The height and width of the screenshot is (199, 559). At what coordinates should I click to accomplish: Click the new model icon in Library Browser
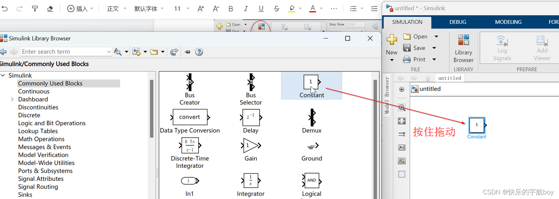(137, 52)
